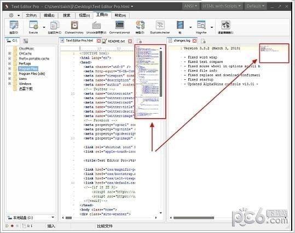Click the code minimap of HTML editor
Screen dimensions: 295x233
(147, 81)
